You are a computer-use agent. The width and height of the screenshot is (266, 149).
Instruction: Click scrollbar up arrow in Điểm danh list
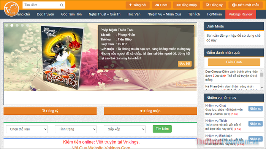(x=262, y=71)
